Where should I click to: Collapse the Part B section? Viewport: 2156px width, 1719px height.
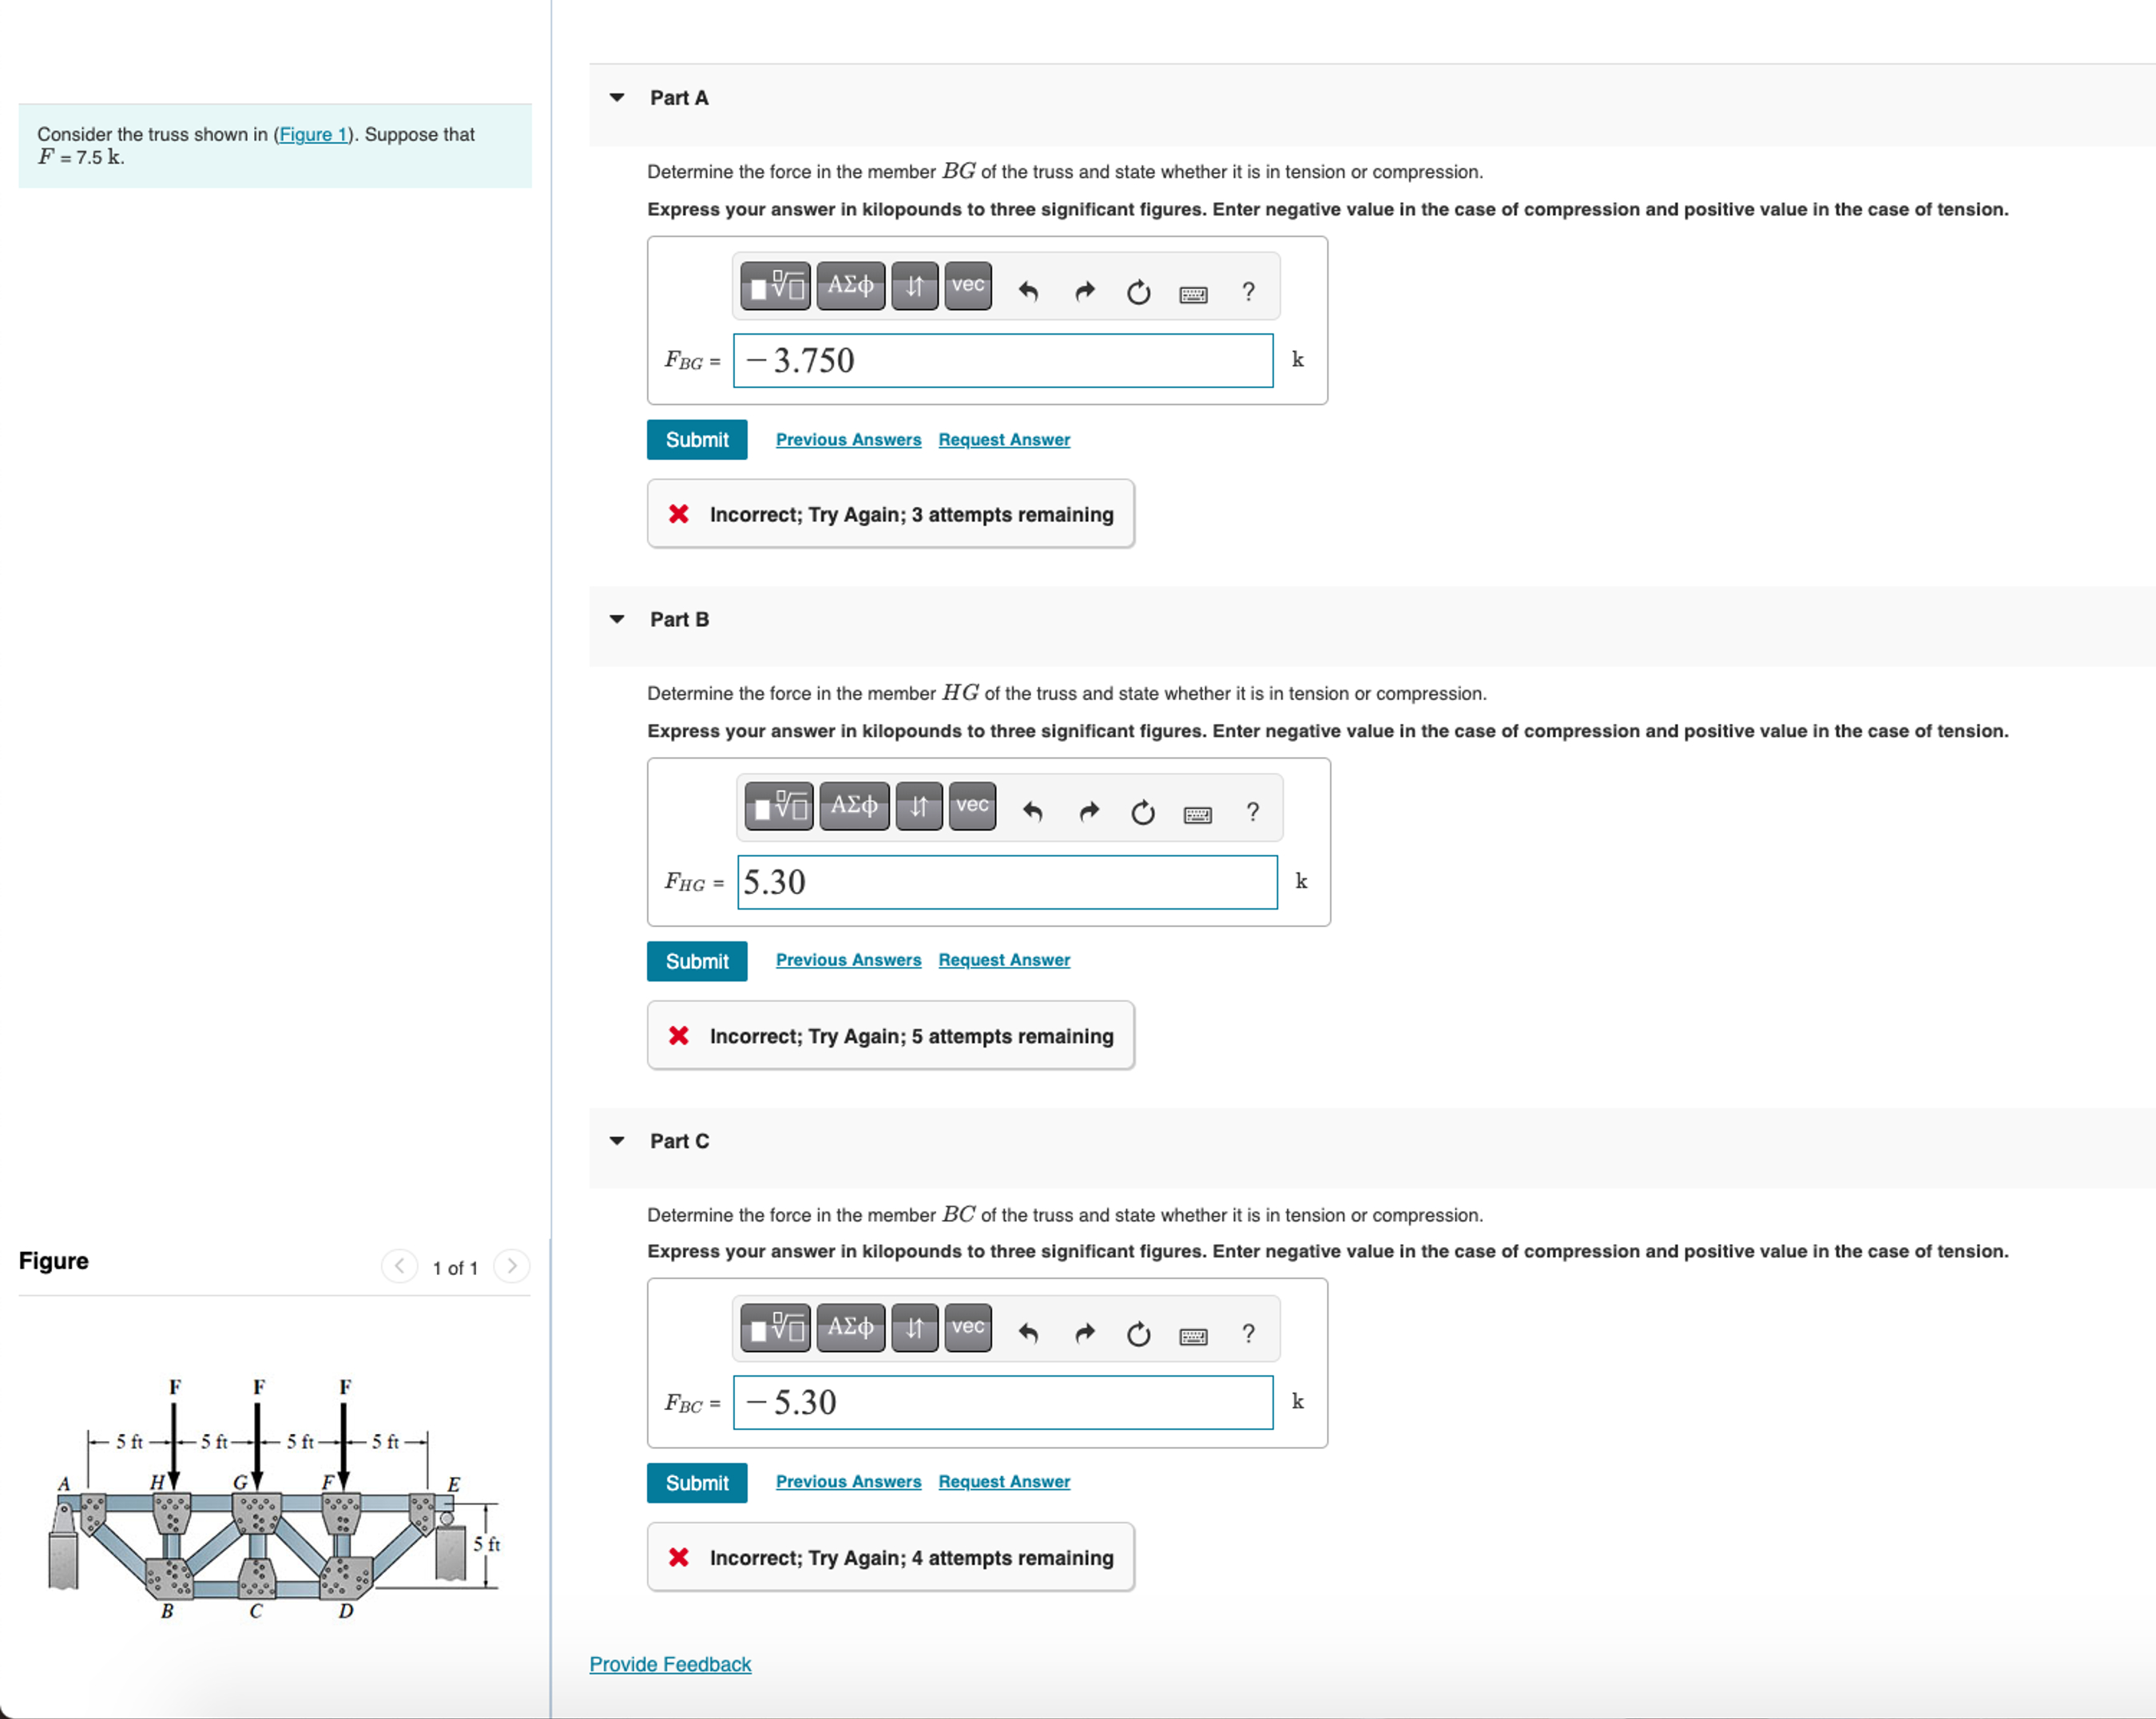point(617,620)
